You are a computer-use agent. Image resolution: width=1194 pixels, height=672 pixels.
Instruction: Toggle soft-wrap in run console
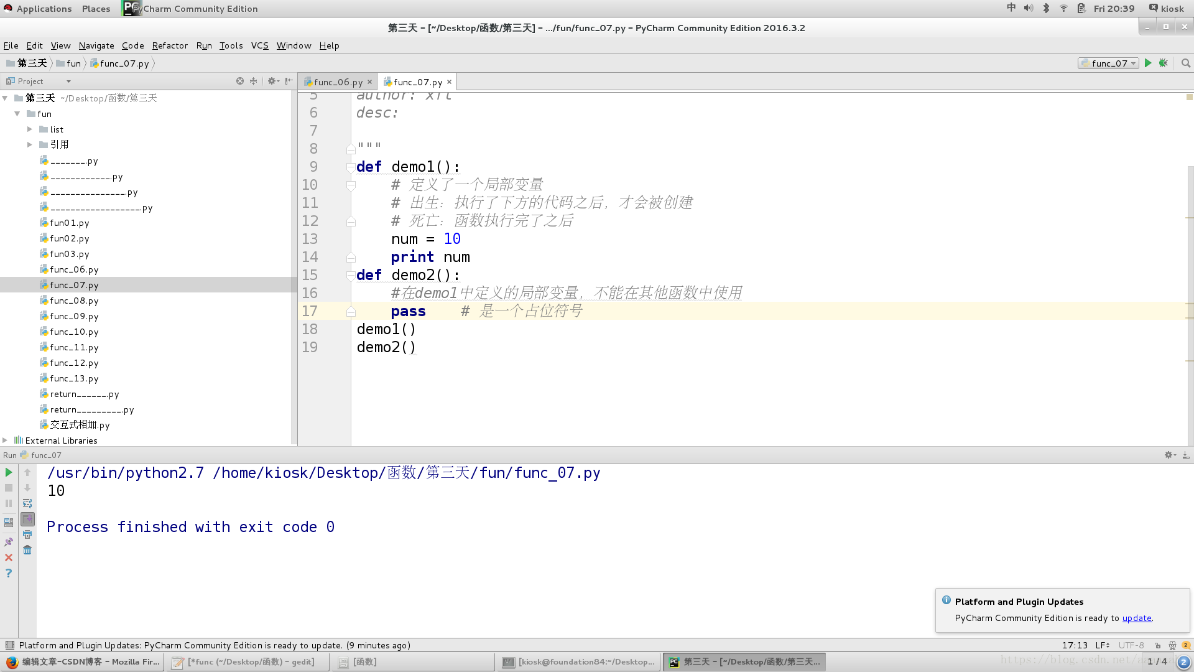click(x=27, y=503)
